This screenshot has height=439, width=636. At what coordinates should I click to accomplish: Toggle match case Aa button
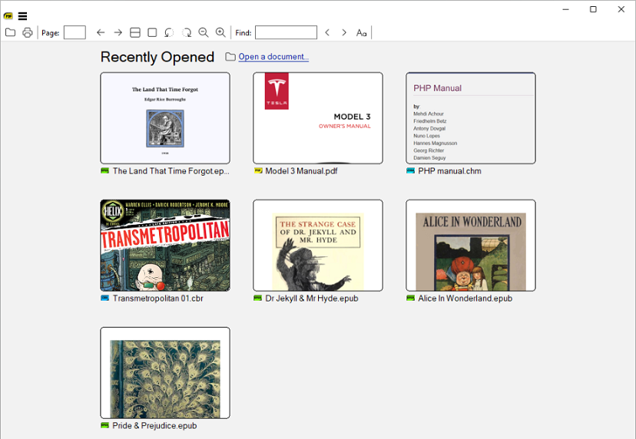coord(362,33)
